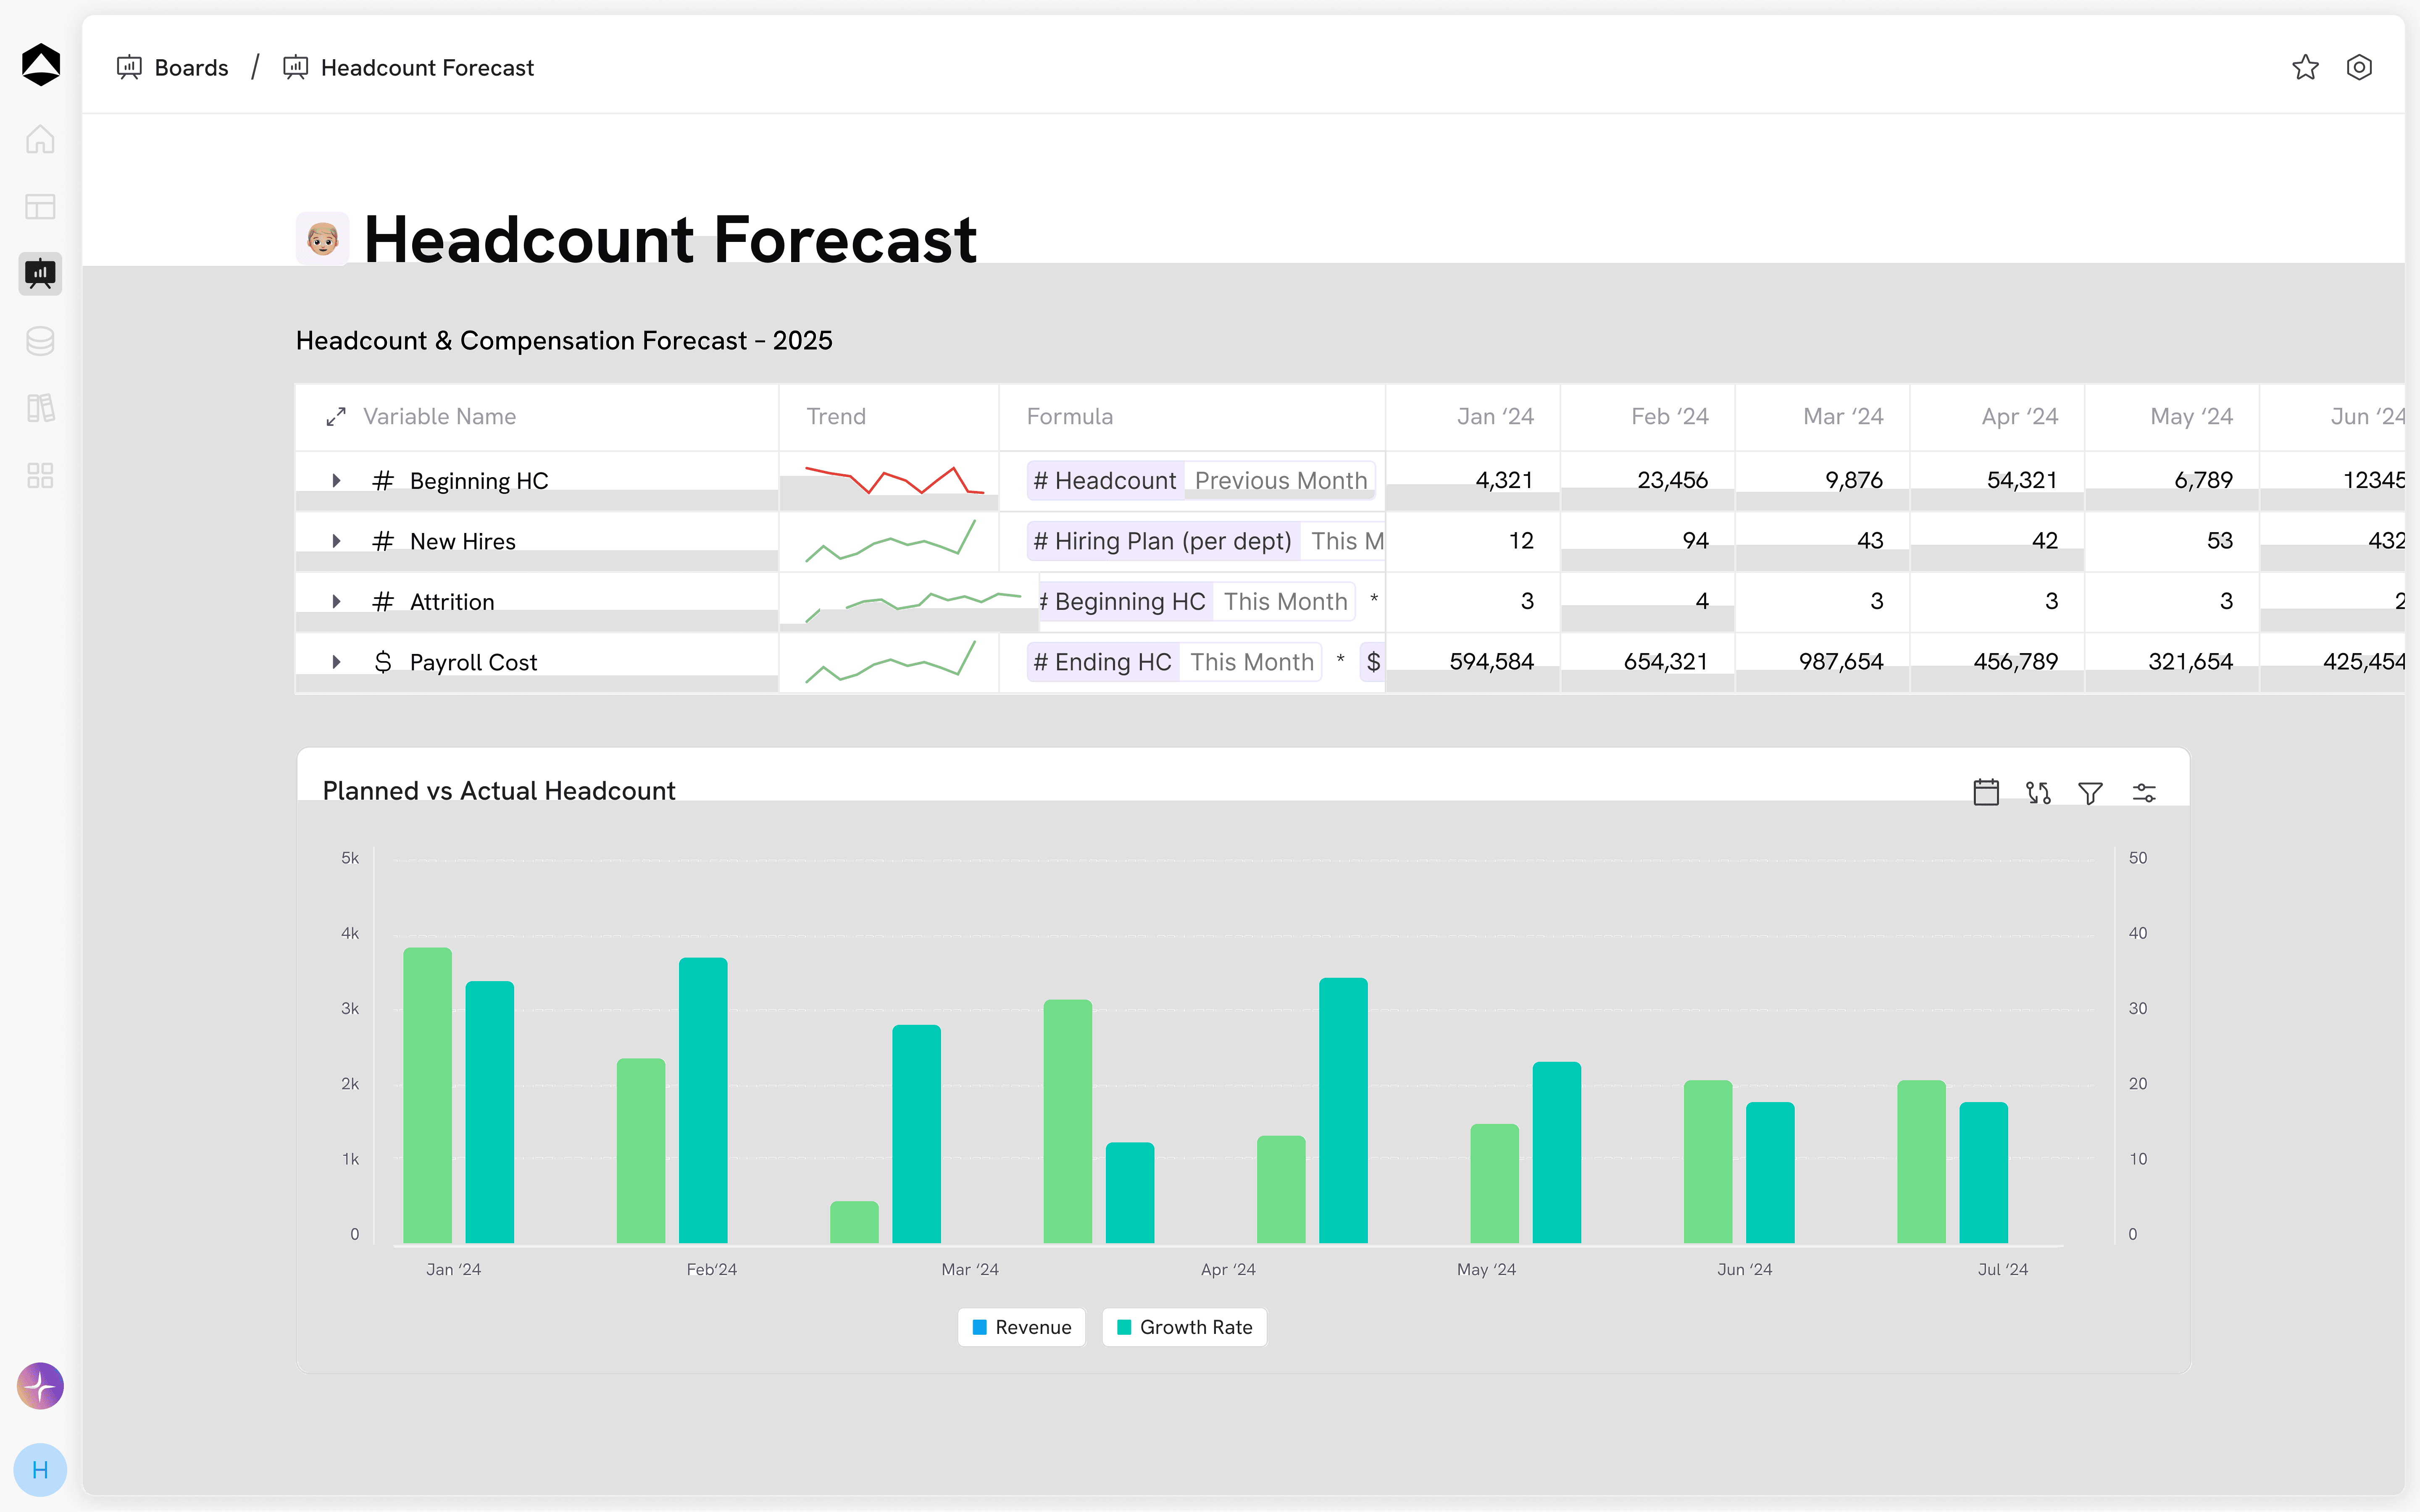2420x1512 pixels.
Task: Open chart display settings sliders icon
Action: 2144,792
